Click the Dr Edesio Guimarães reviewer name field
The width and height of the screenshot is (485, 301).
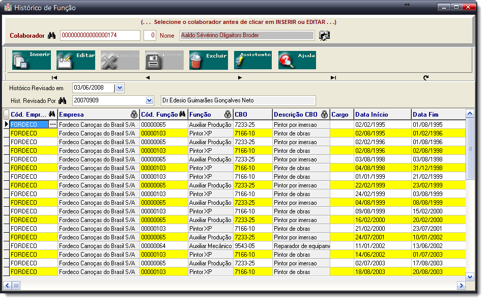239,100
